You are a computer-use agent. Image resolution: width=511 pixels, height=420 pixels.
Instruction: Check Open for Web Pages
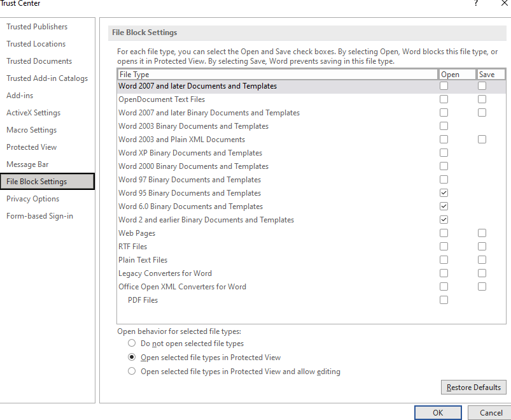[x=444, y=233]
